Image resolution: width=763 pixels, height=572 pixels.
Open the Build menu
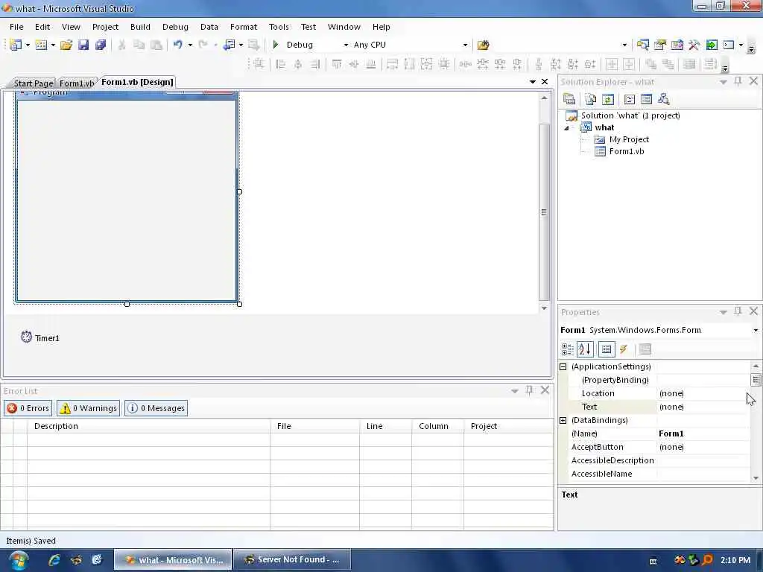point(140,27)
